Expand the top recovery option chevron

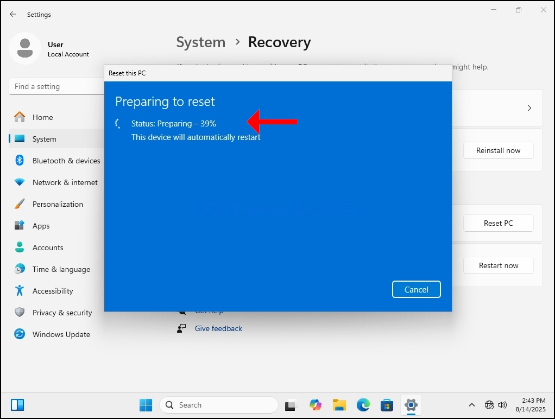pyautogui.click(x=529, y=108)
